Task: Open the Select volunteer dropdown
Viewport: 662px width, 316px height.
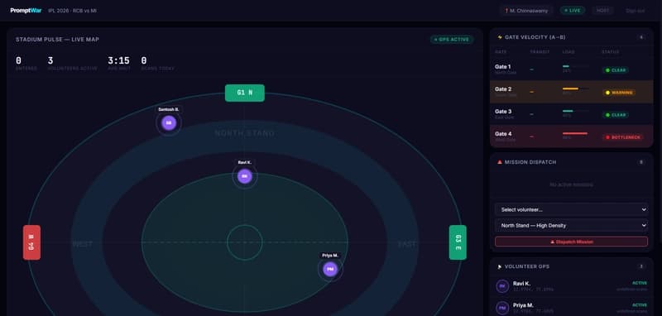Action: coord(571,209)
